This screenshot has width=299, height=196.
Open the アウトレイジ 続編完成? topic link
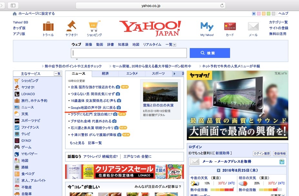pyautogui.click(x=101, y=157)
